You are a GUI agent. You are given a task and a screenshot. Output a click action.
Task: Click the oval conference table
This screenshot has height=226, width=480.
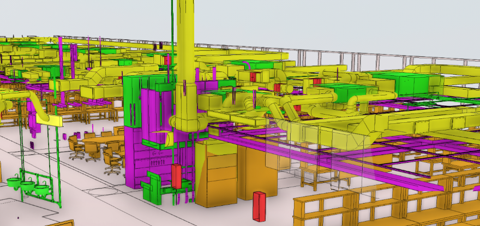click(x=101, y=141)
